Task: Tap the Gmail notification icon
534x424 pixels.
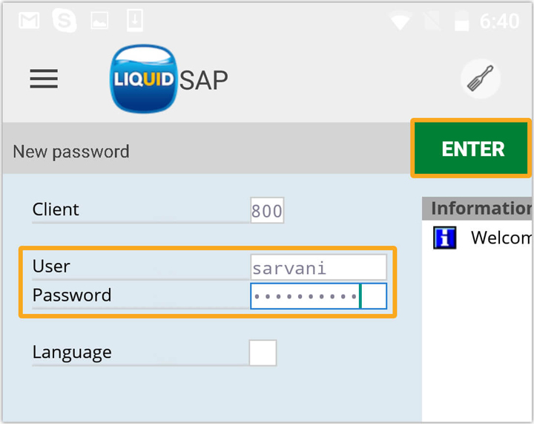Action: coord(29,22)
